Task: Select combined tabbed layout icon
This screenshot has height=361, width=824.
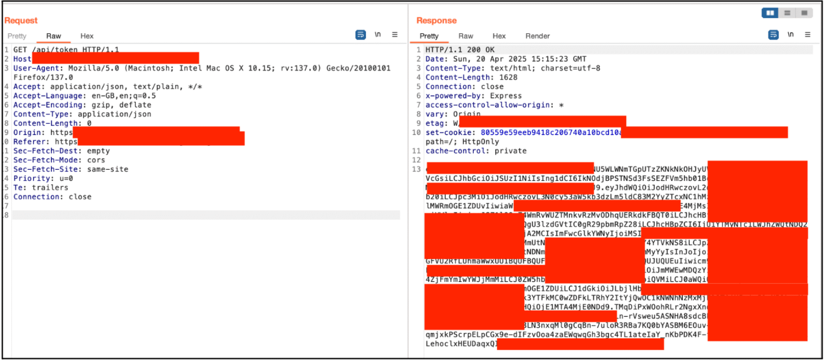Action: pyautogui.click(x=804, y=13)
